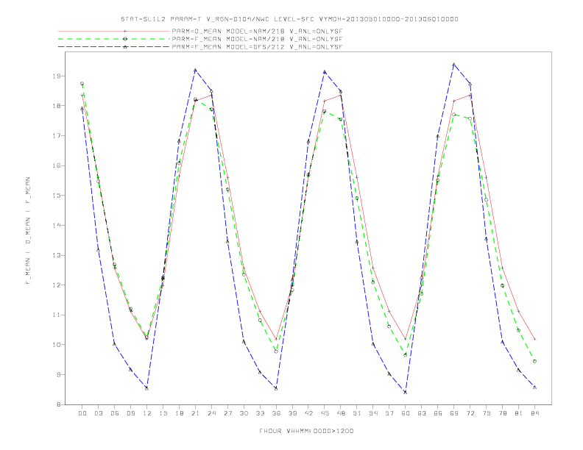Select legend entry PARM=F_MEAN MODEL=NAM/218
The width and height of the screenshot is (583, 450).
tap(257, 39)
